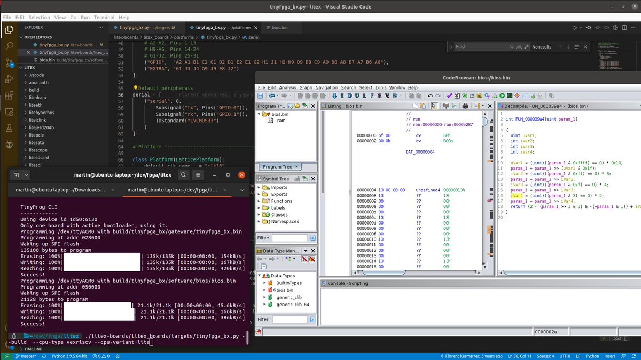Click the Data Type Manager filter options icon
The image size is (641, 360).
tap(312, 319)
